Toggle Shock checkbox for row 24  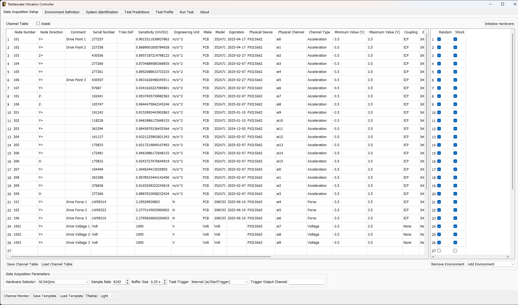click(455, 226)
